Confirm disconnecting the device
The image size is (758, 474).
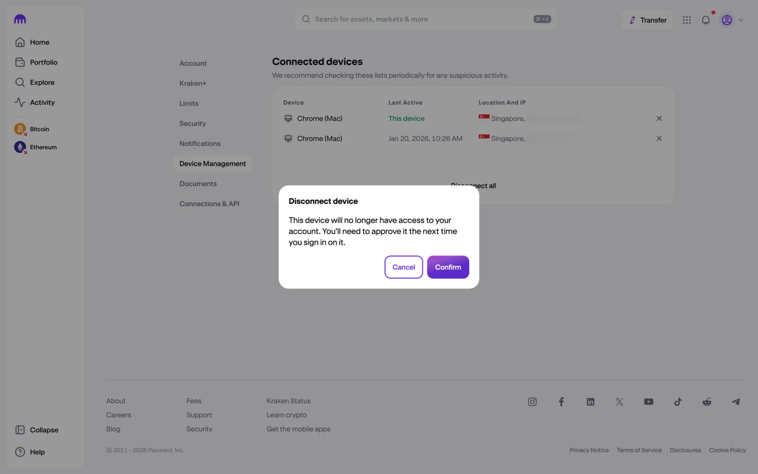tap(448, 267)
